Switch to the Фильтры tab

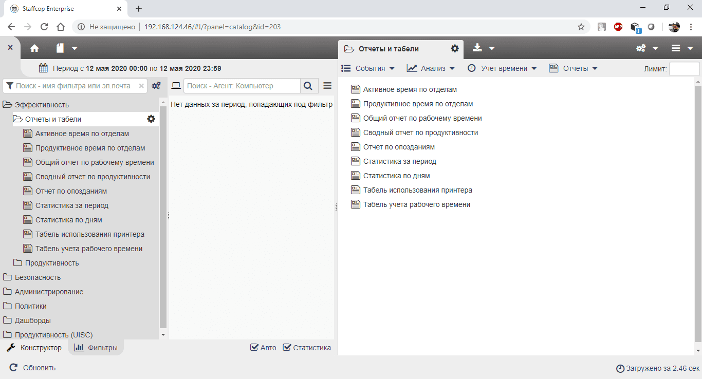96,348
